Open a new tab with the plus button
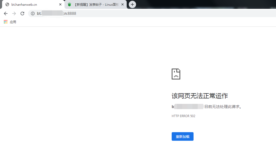276x161 pixels. [x=132, y=4]
